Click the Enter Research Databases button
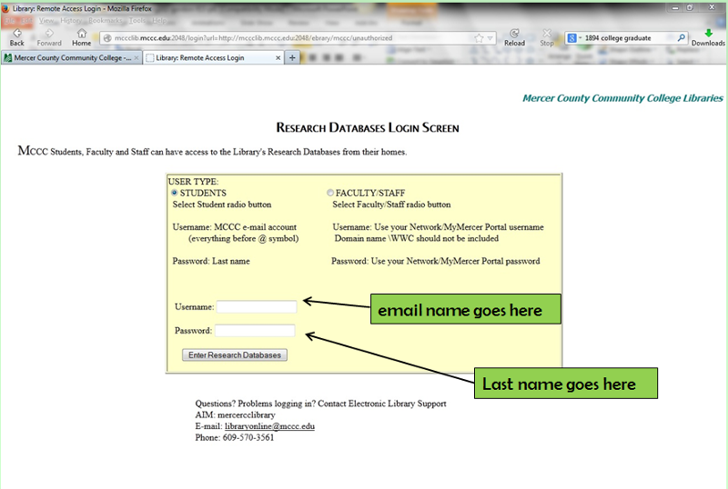This screenshot has height=489, width=728. pos(235,354)
